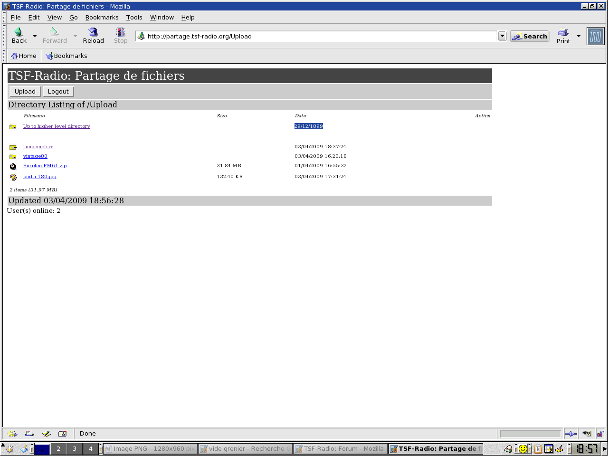608x456 pixels.
Task: Open the File menu
Action: click(x=16, y=17)
